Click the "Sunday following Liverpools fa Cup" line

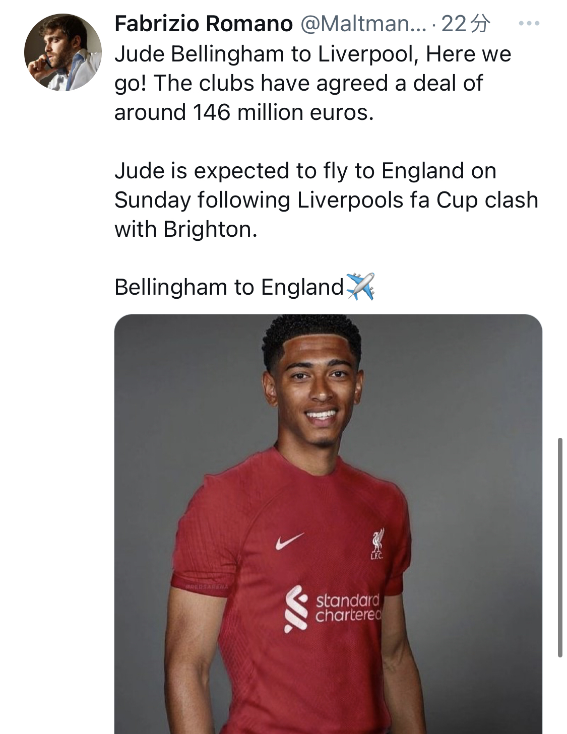click(x=326, y=200)
